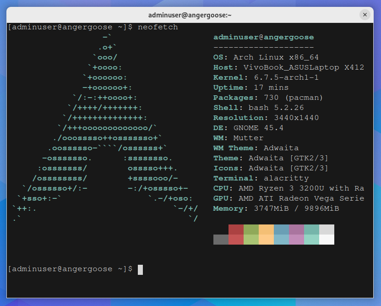
Task: Select the Shell: bash 5.2.26 line
Action: [259, 108]
